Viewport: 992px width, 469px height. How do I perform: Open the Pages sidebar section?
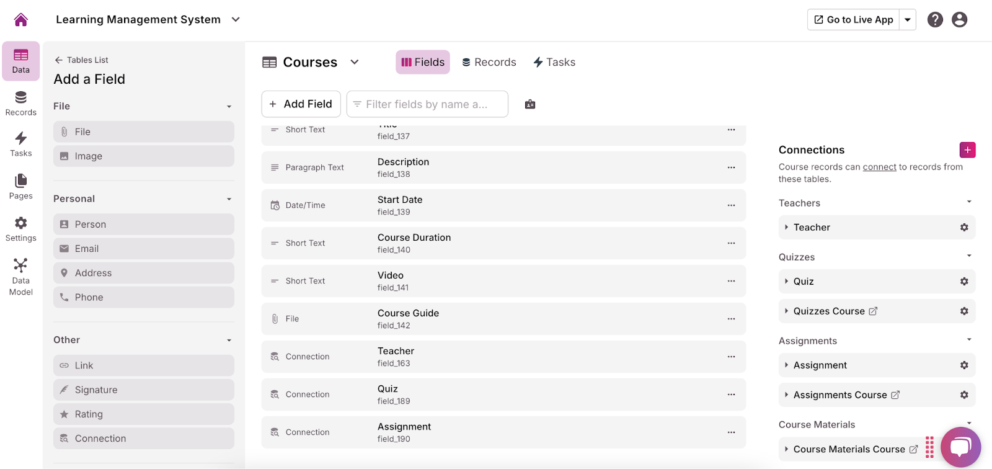click(x=20, y=187)
